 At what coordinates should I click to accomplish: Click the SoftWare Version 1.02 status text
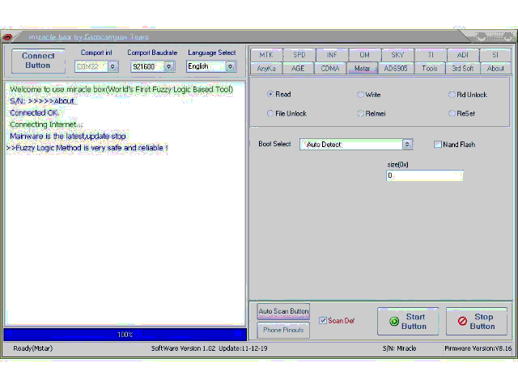click(209, 348)
